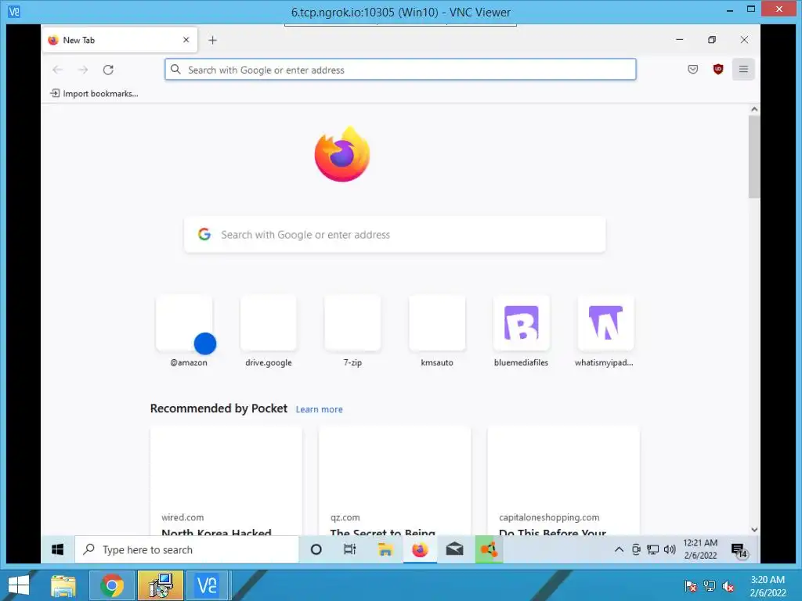Click Import bookmarks link

click(x=94, y=94)
